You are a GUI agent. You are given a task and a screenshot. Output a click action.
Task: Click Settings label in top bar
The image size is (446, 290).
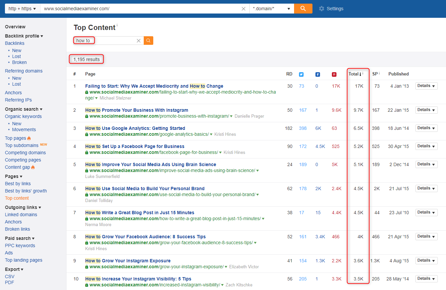[335, 9]
